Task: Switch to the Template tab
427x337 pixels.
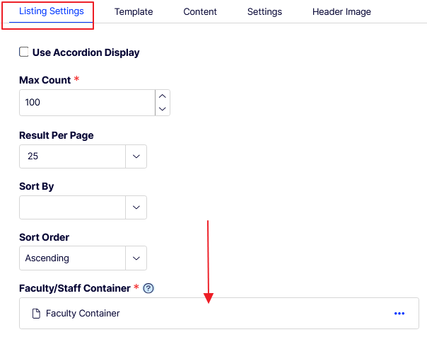Action: 134,12
